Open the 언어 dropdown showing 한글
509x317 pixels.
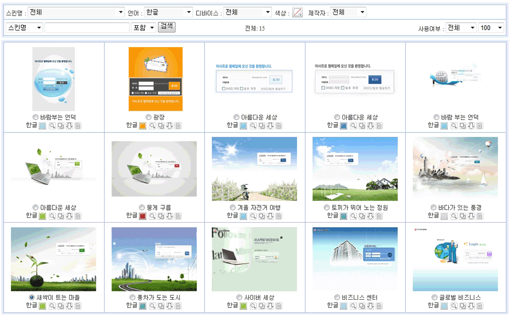point(169,12)
